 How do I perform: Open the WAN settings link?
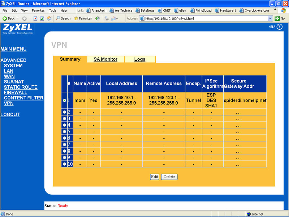9,76
